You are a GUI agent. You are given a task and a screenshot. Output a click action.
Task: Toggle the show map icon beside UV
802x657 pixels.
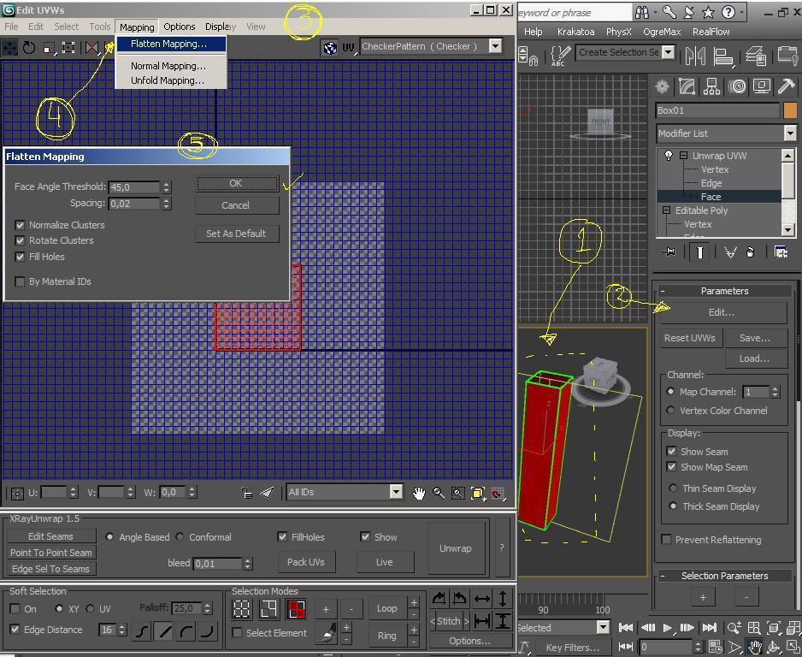330,48
